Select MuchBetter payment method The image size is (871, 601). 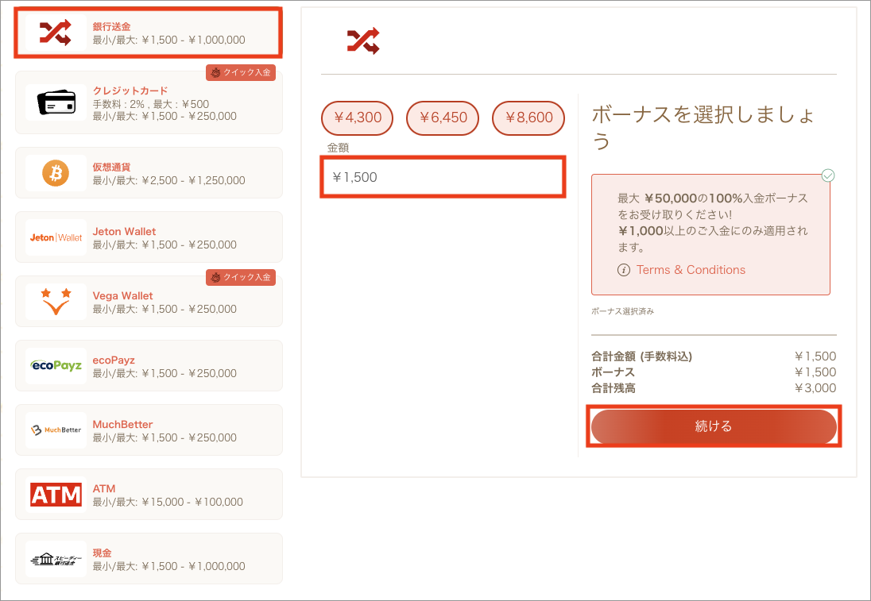coord(149,430)
